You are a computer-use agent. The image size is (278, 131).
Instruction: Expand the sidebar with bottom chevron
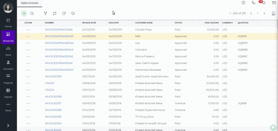(x=8, y=125)
